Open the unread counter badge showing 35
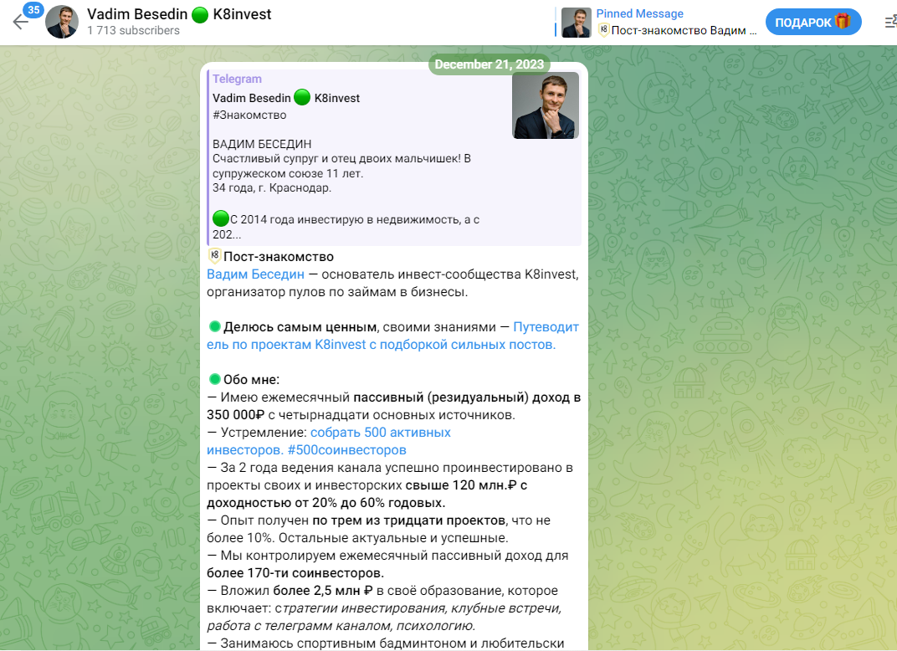The width and height of the screenshot is (897, 651). (x=33, y=10)
